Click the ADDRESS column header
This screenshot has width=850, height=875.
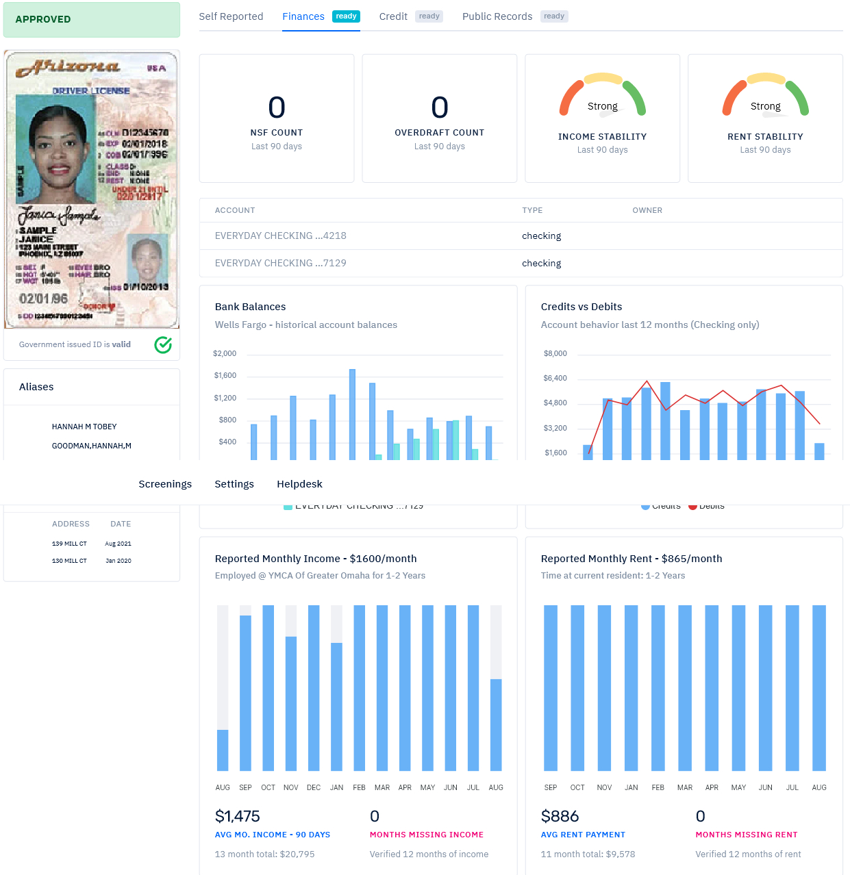click(x=71, y=524)
